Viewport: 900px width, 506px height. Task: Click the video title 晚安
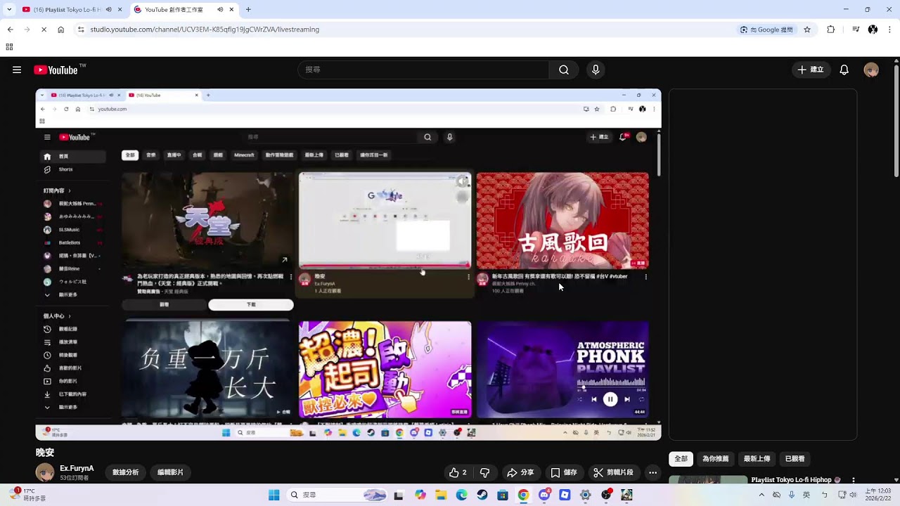click(45, 452)
